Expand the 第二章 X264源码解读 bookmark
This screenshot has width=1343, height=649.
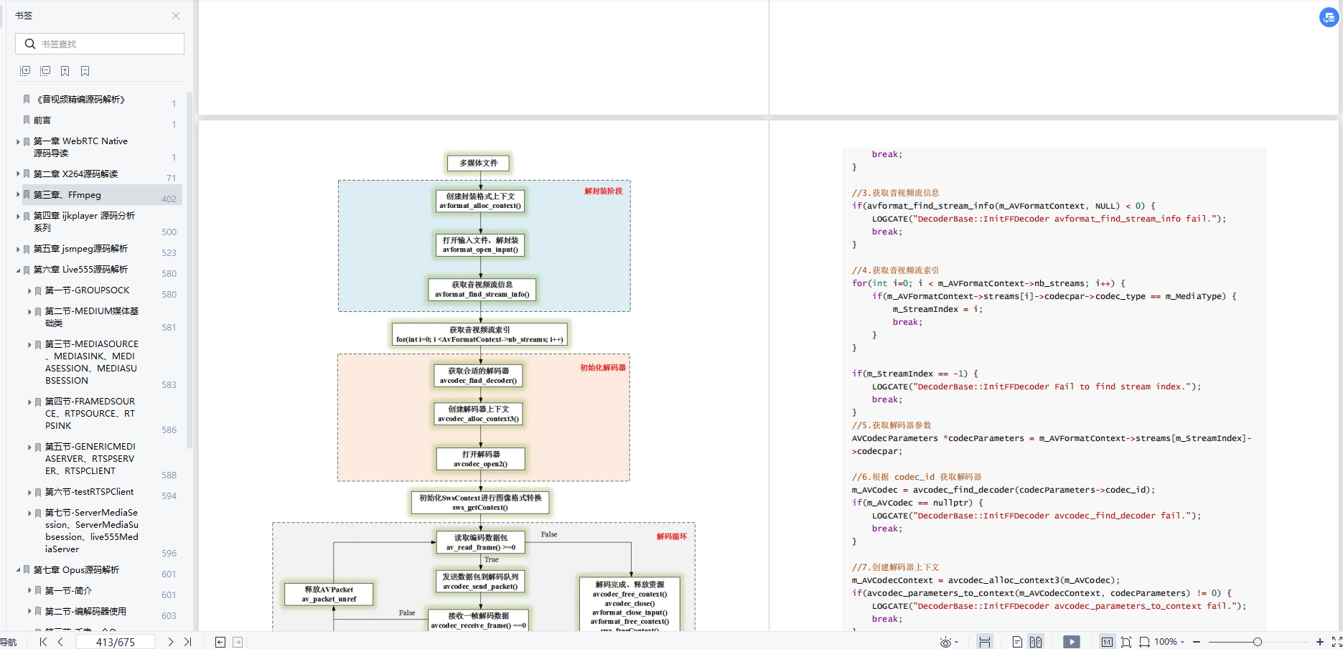(x=18, y=174)
